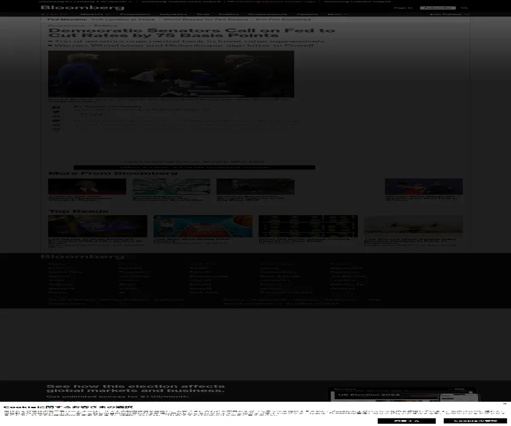The image size is (511, 426).
Task: Share the article on Twitter
Action: 56,112
